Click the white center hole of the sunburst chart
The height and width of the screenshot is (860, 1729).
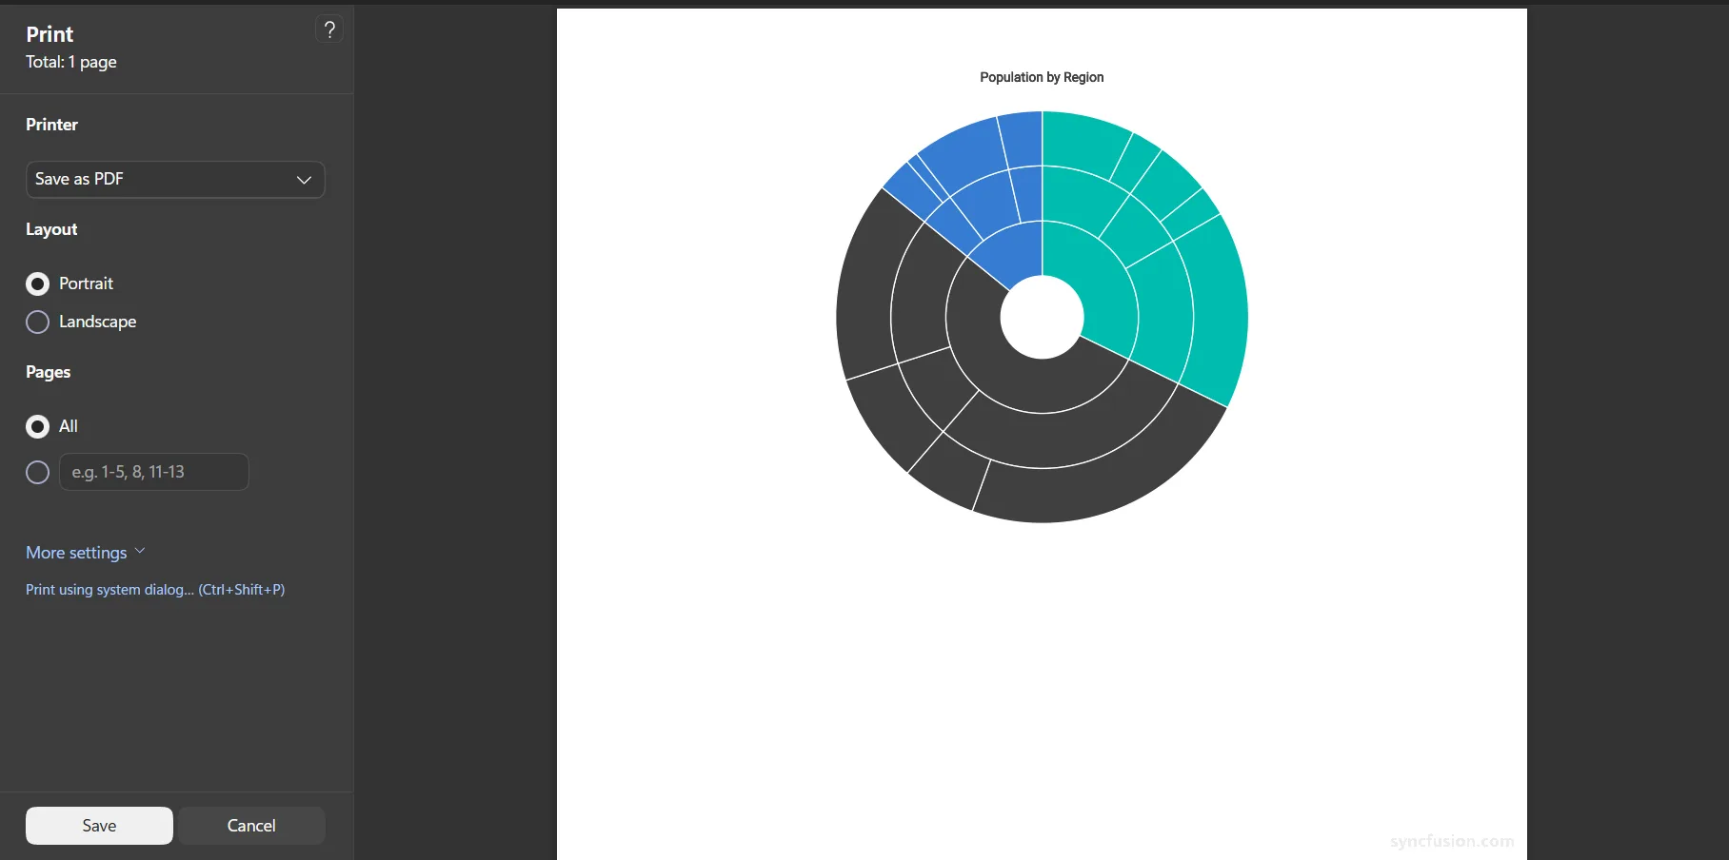pyautogui.click(x=1042, y=317)
